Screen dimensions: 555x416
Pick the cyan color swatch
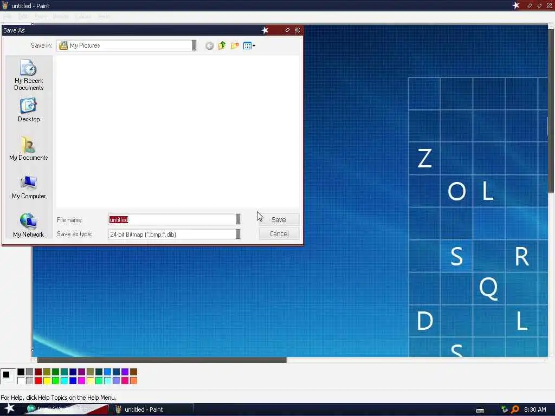click(x=64, y=381)
